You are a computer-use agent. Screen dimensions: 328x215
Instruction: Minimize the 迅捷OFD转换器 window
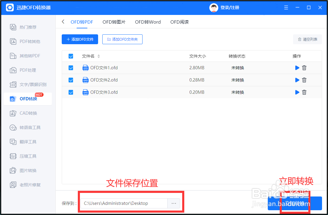(x=298, y=7)
